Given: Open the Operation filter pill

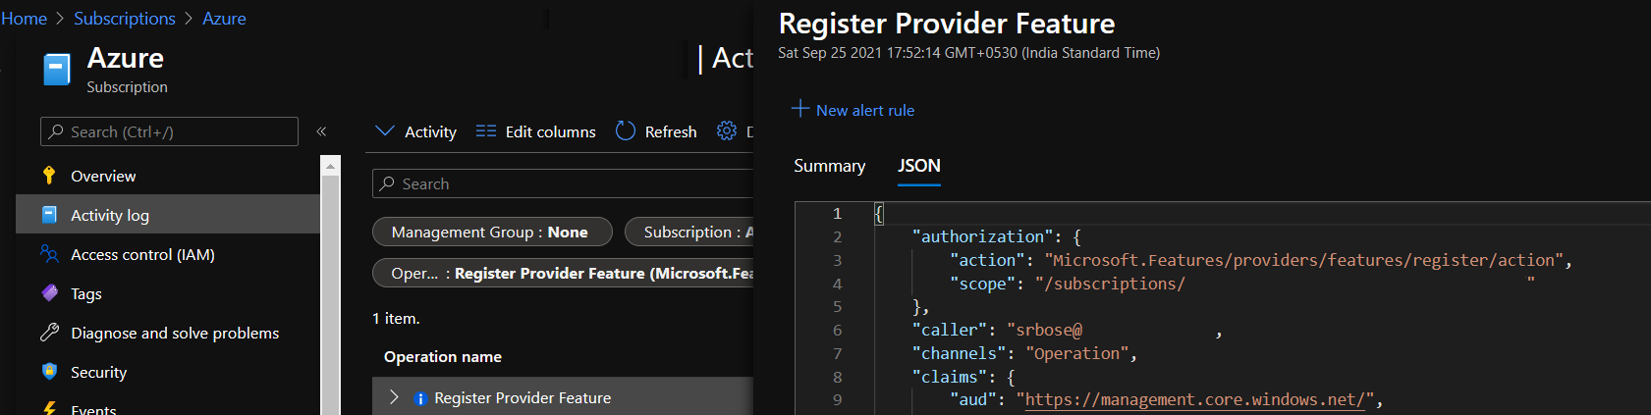Looking at the screenshot, I should pyautogui.click(x=563, y=273).
